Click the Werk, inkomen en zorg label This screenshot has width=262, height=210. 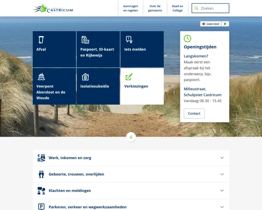point(70,158)
